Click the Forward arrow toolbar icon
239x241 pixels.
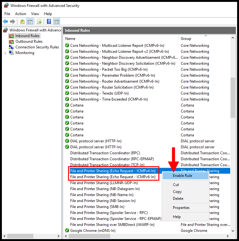[x=13, y=21]
